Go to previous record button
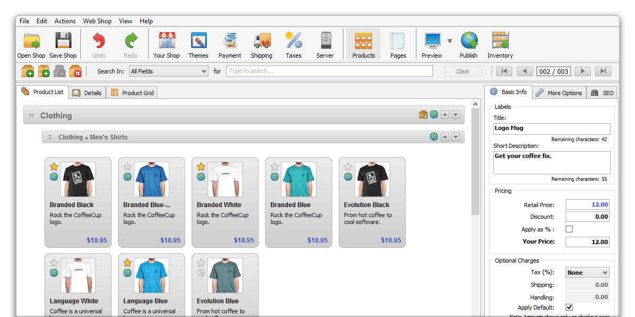Image resolution: width=635 pixels, height=317 pixels. pyautogui.click(x=525, y=71)
